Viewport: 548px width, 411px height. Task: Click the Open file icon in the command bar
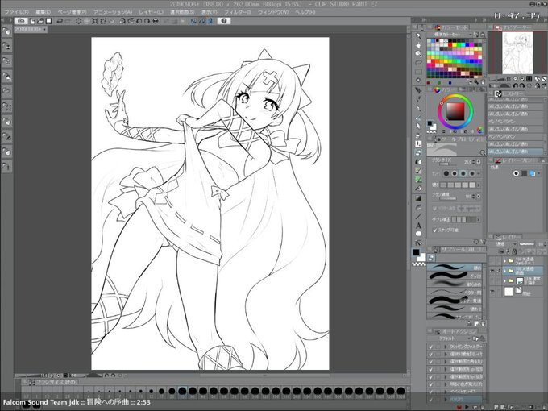40,21
